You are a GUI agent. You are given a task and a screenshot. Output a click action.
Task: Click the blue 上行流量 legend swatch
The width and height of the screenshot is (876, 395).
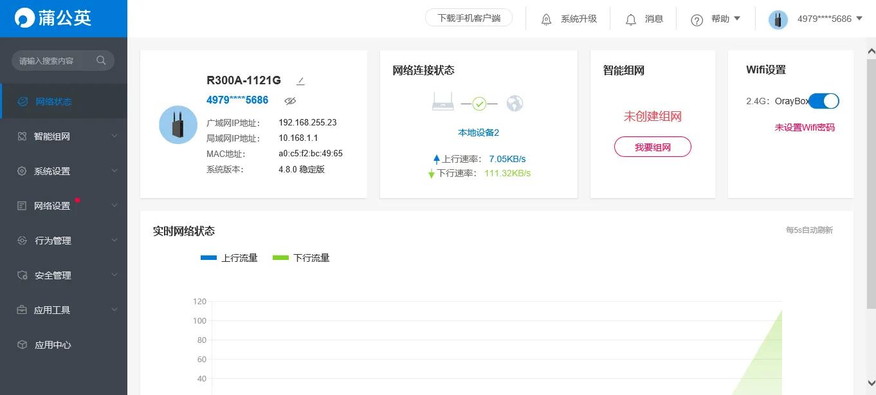tap(207, 257)
